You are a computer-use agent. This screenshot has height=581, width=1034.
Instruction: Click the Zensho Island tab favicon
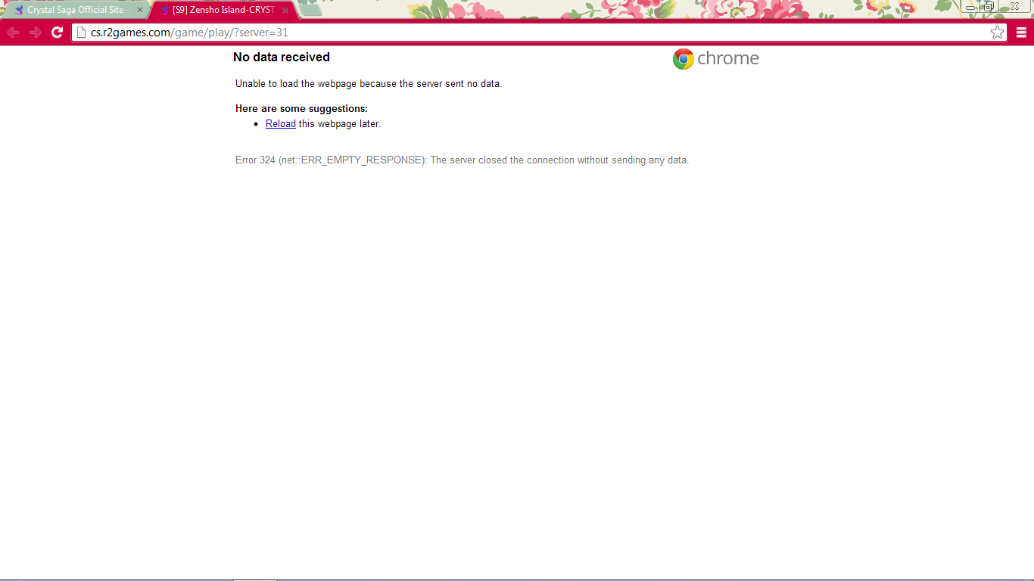tap(164, 11)
